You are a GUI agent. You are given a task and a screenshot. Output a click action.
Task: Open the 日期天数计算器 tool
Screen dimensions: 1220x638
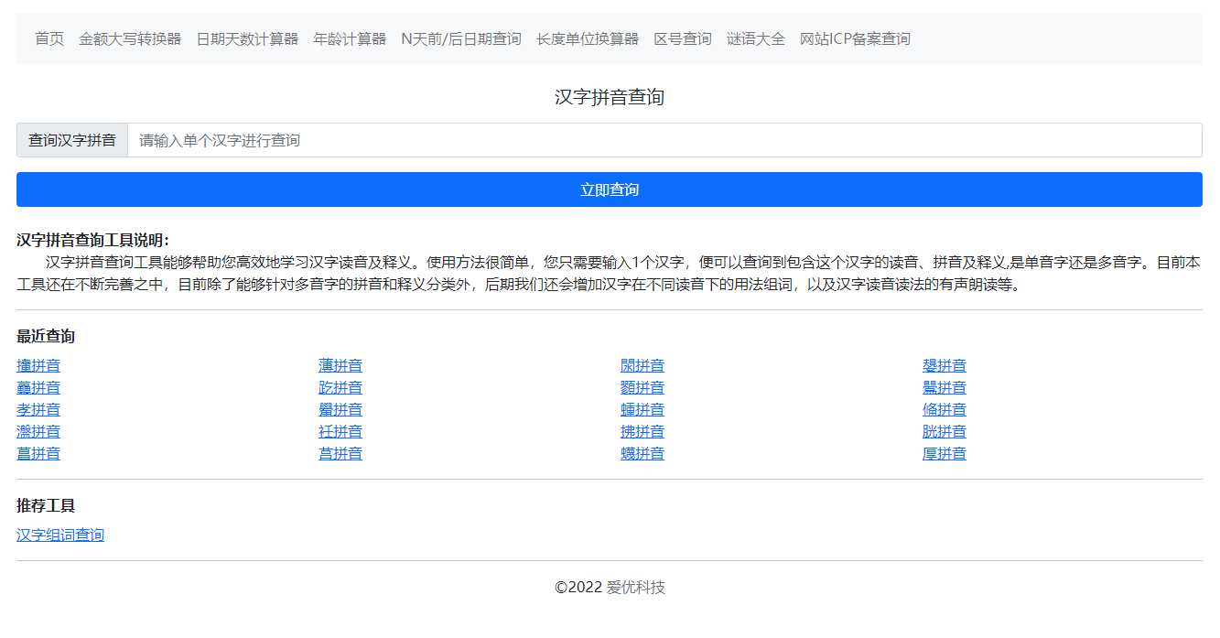(249, 38)
